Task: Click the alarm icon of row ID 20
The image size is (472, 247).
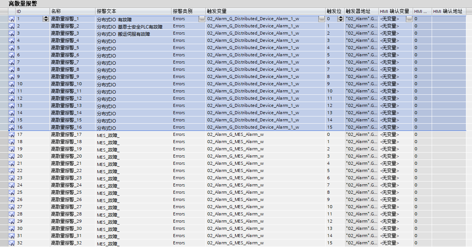Action: (11, 156)
